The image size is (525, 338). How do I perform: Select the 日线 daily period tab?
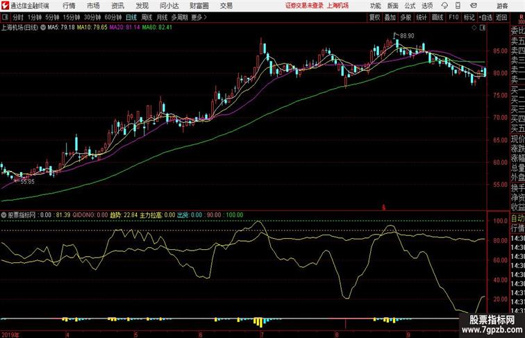[131, 17]
